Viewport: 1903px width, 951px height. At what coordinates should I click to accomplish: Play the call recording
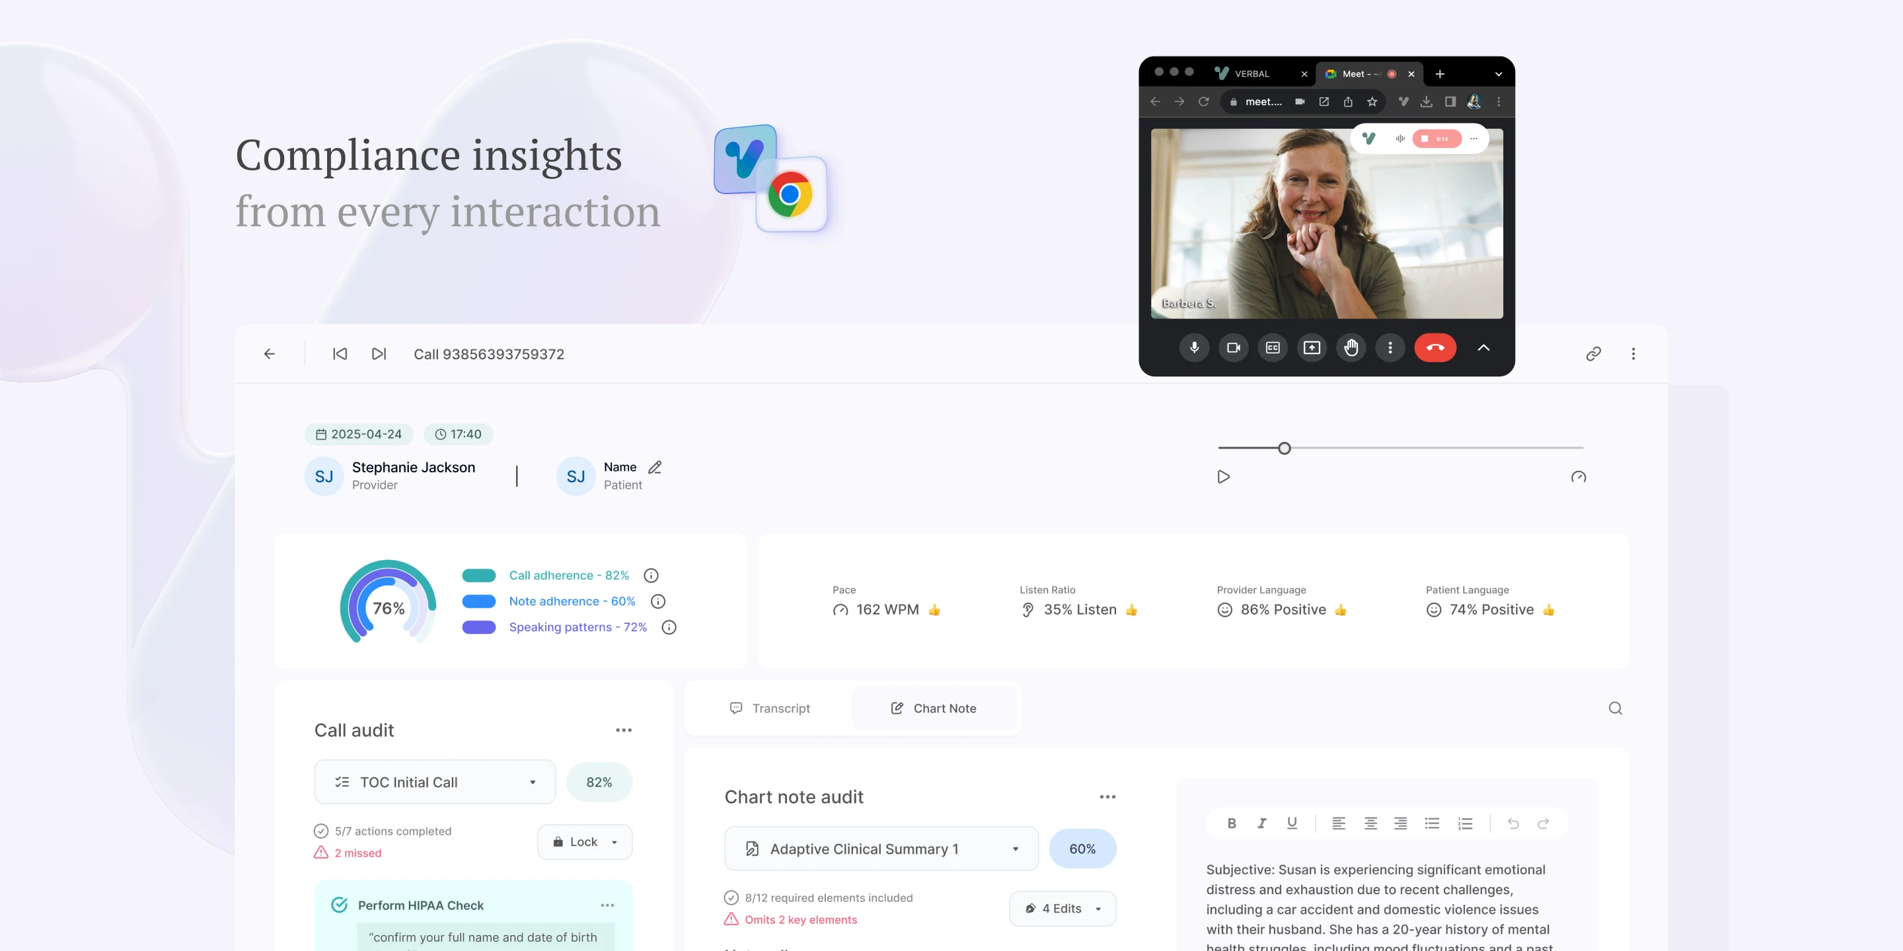[1223, 477]
